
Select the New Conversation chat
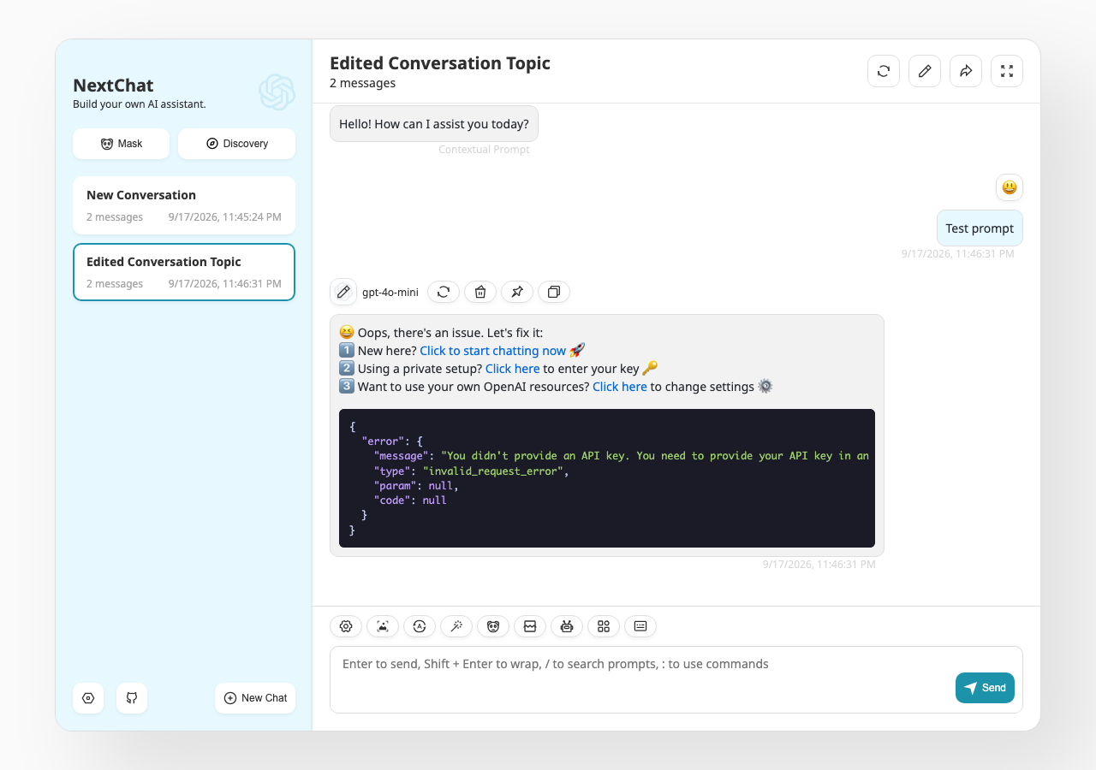click(x=184, y=205)
